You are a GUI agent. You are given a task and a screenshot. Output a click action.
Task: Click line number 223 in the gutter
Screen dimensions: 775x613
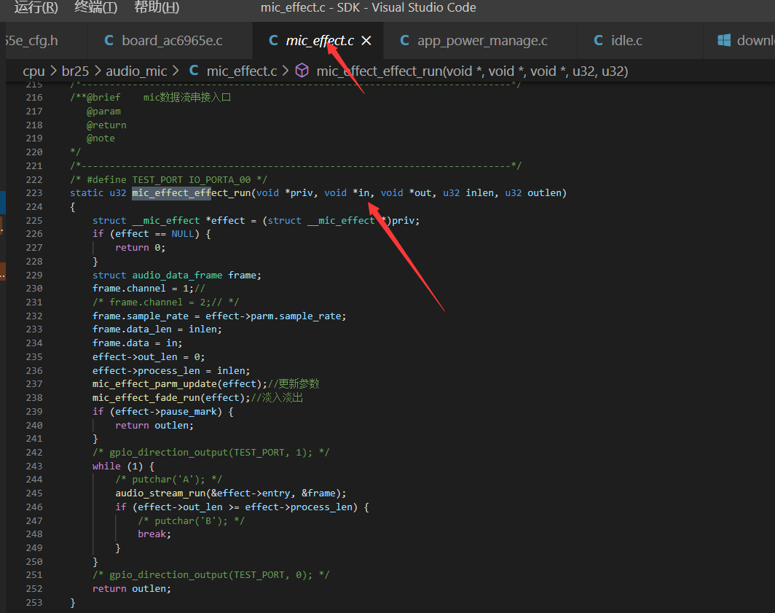click(34, 193)
